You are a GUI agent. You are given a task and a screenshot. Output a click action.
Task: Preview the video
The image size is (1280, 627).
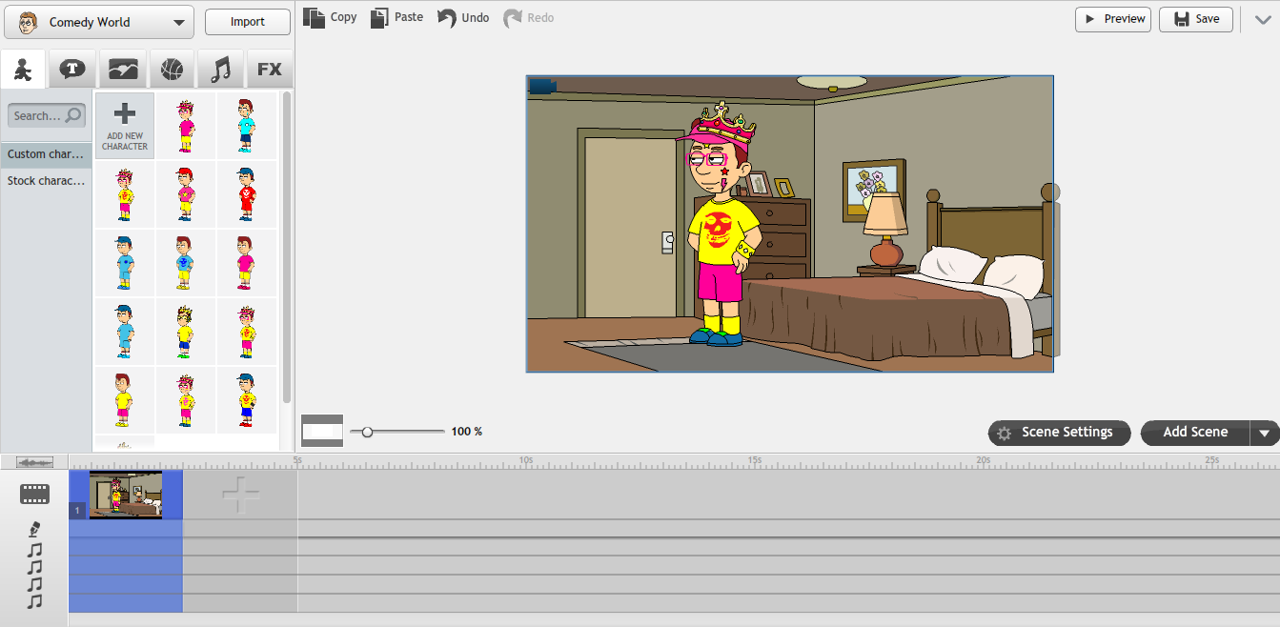[x=1112, y=18]
